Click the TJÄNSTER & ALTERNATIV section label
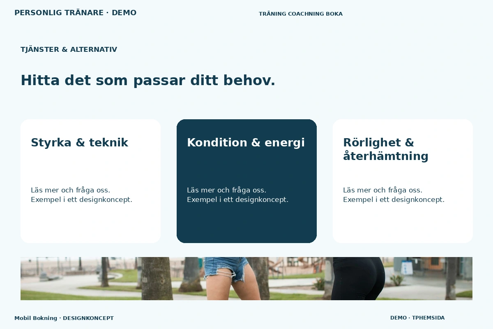The height and width of the screenshot is (329, 493). 69,50
